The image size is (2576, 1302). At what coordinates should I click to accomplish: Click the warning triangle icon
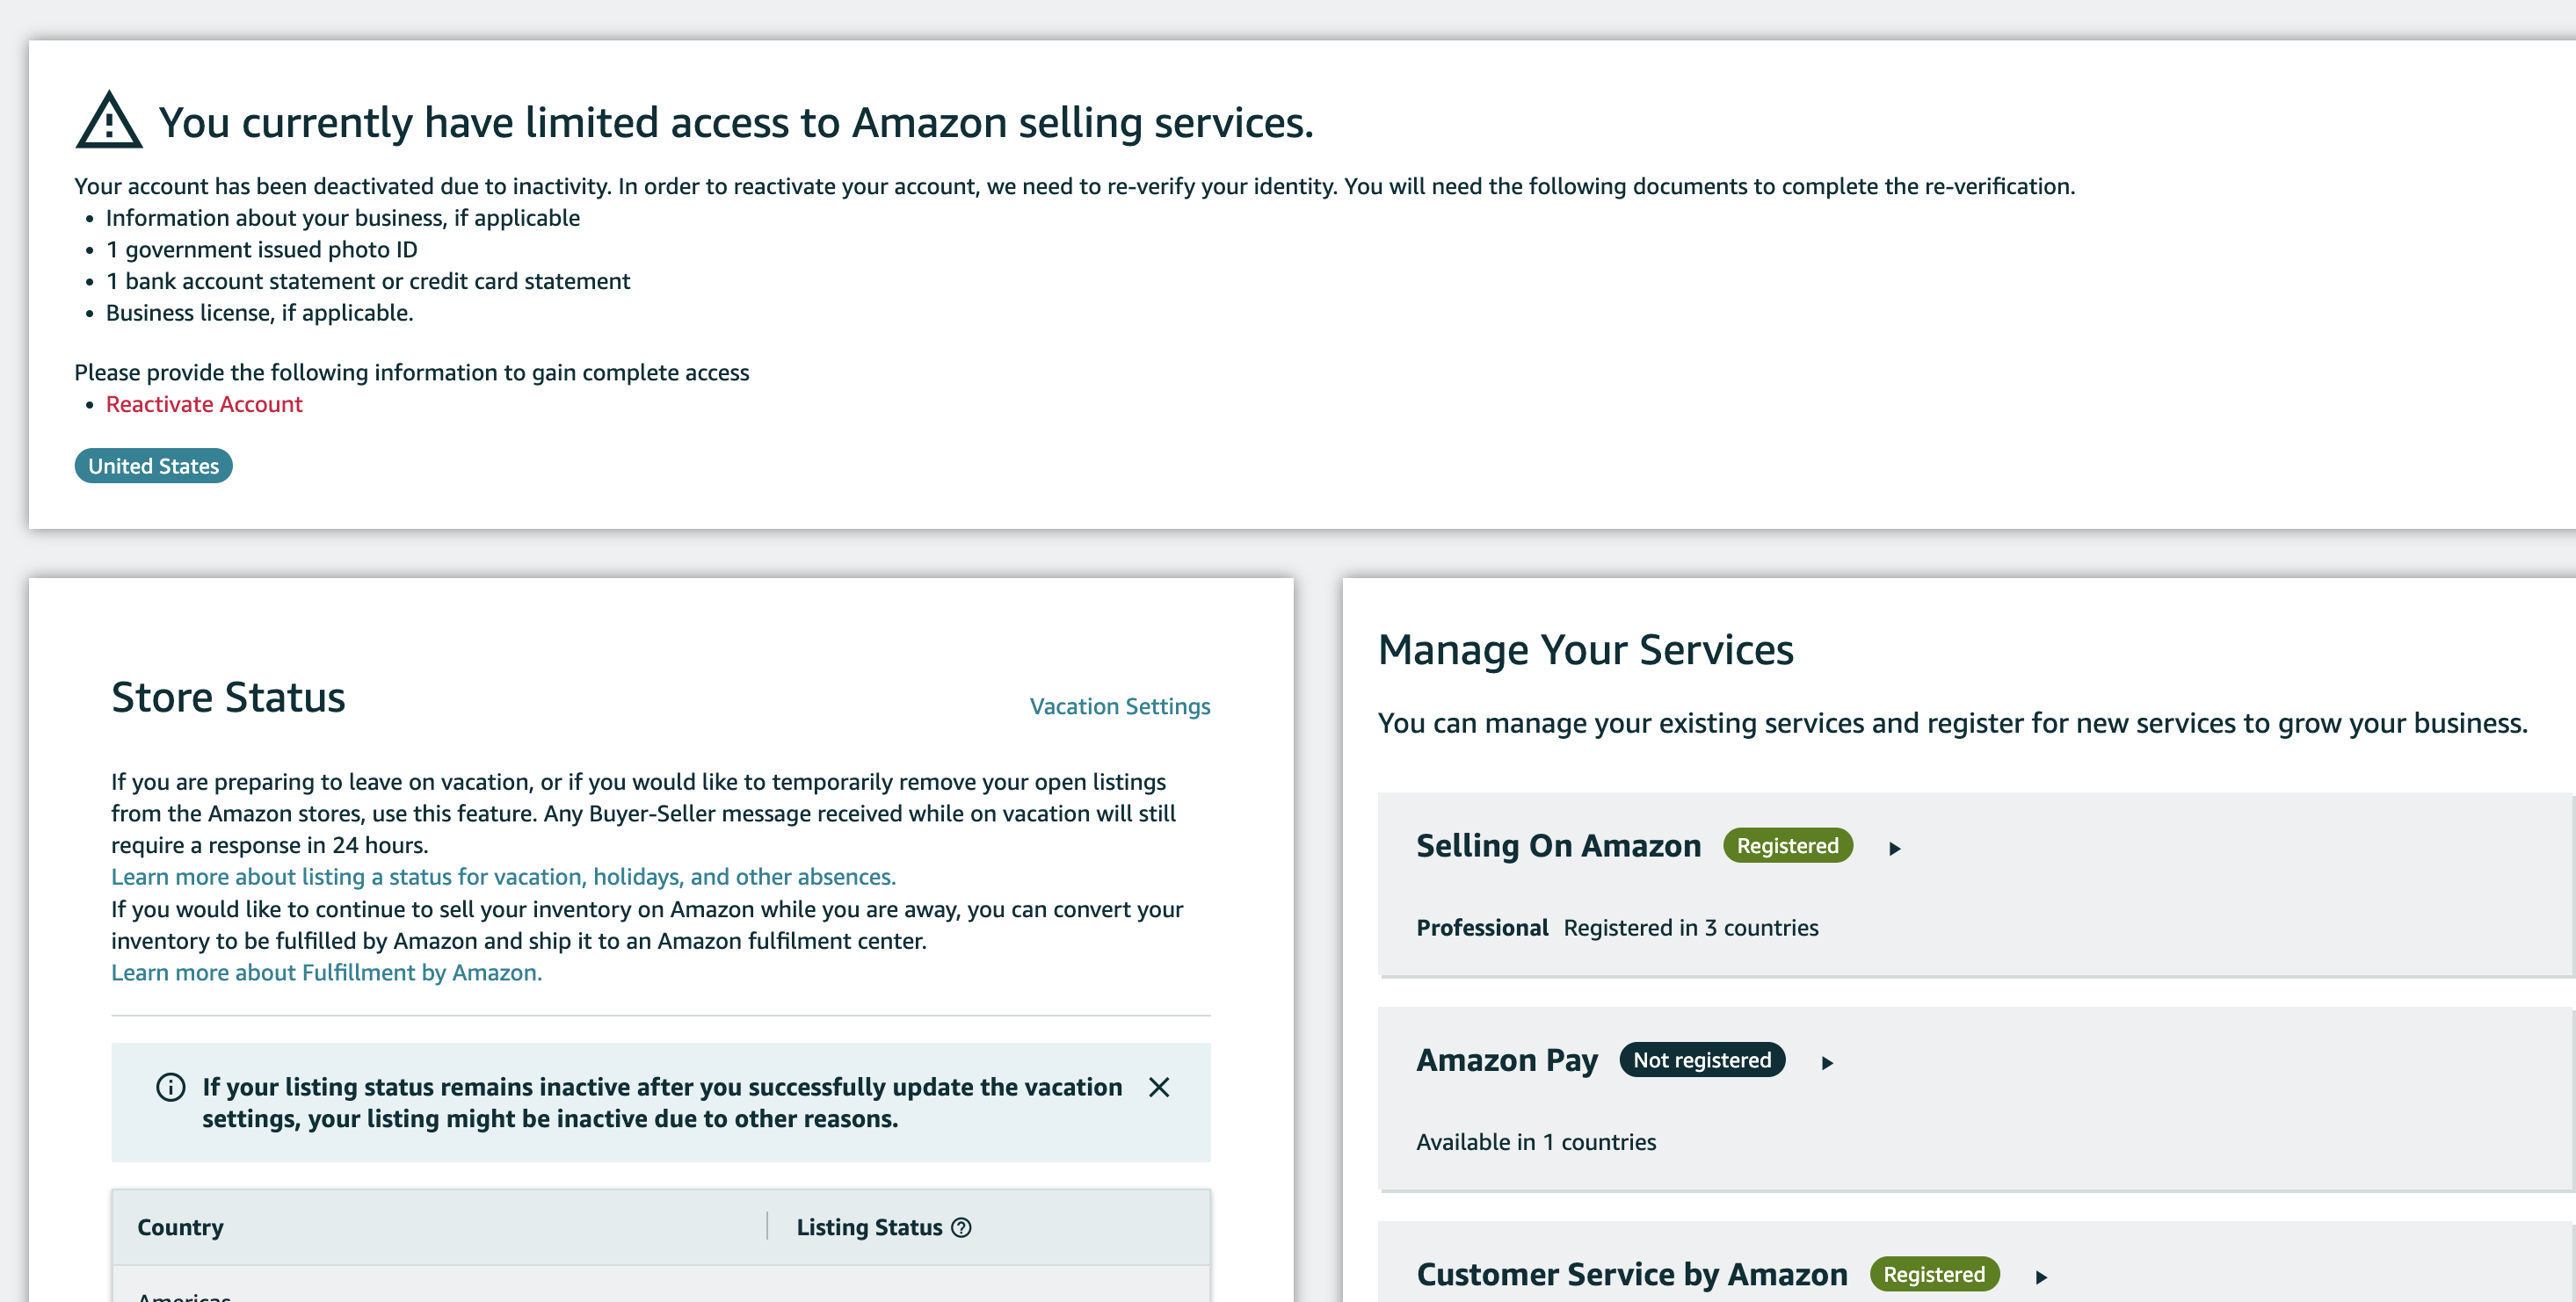coord(109,121)
